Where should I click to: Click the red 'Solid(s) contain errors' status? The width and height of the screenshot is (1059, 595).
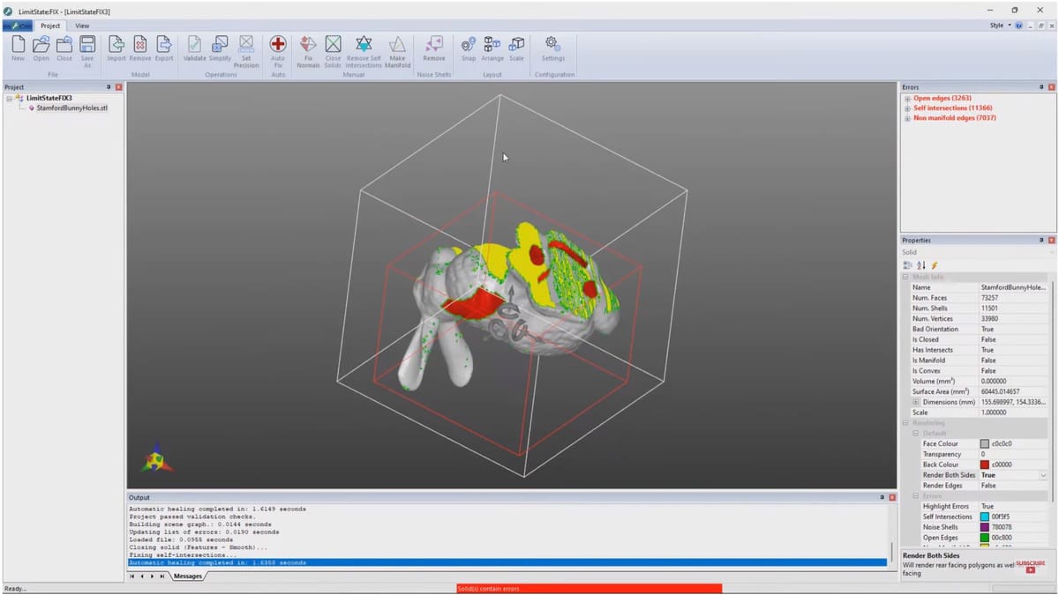(x=589, y=588)
